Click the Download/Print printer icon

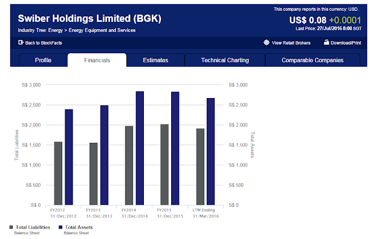[327, 42]
